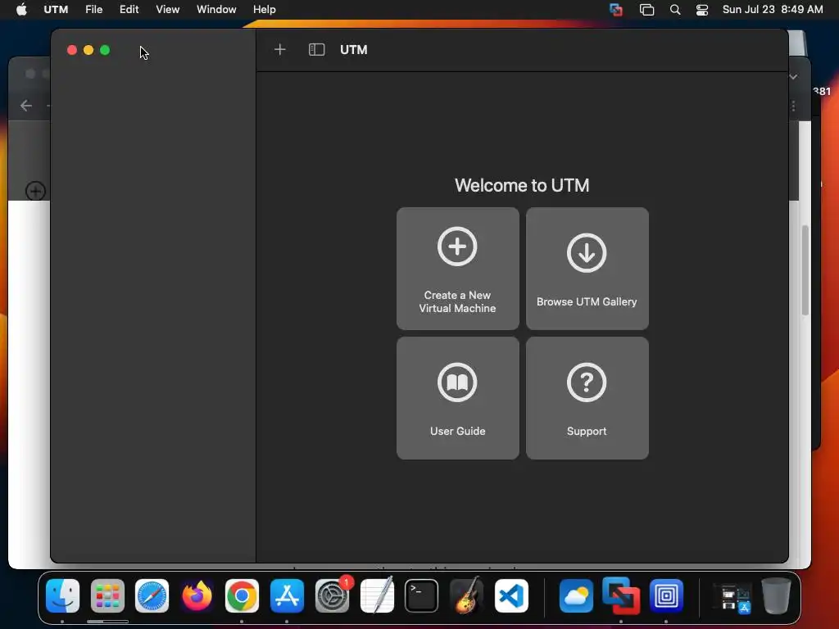Open the cloud weather app in Dock
Image resolution: width=839 pixels, height=629 pixels.
pyautogui.click(x=576, y=595)
